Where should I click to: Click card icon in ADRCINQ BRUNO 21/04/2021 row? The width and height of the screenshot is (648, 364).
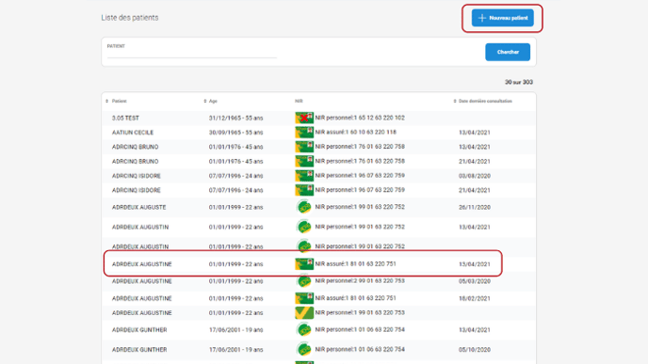(304, 162)
